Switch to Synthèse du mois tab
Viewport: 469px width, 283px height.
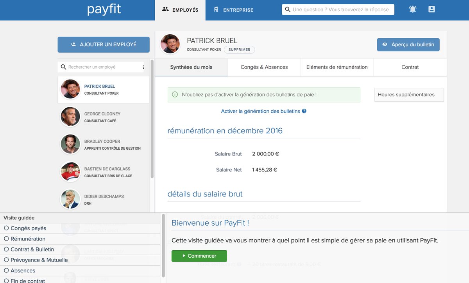click(192, 67)
